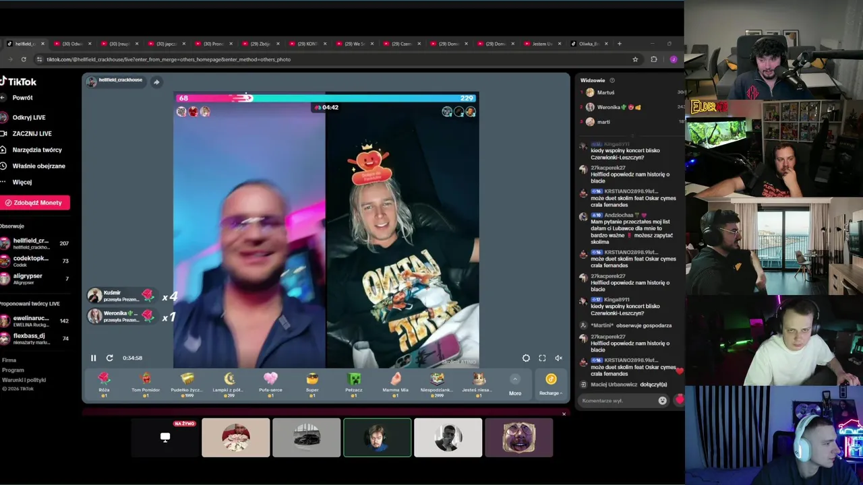
Task: Select participant tile with golden face avatar
Action: (x=519, y=437)
